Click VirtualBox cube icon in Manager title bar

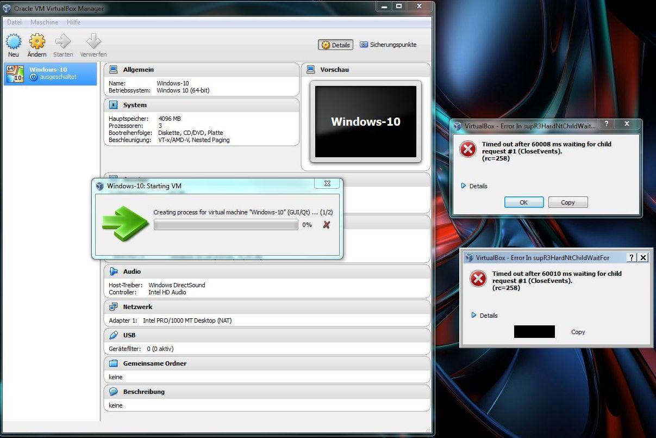(7, 8)
